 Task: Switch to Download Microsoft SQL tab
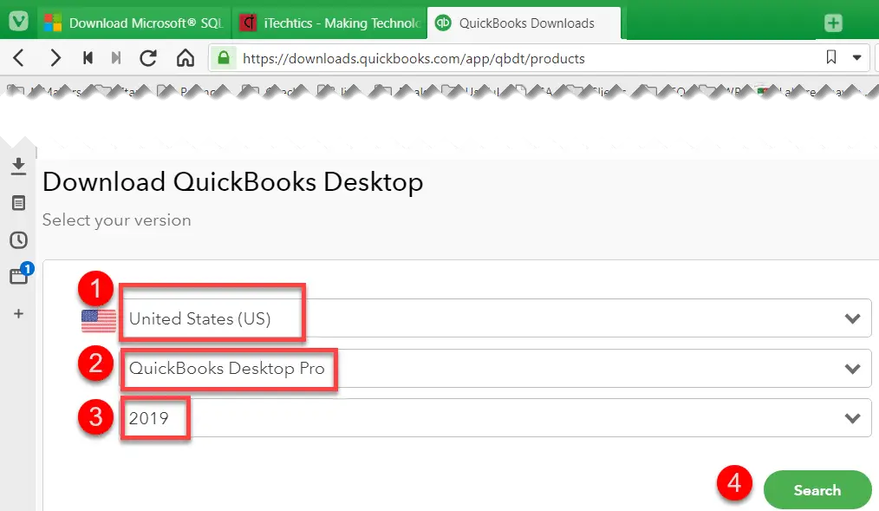click(134, 23)
